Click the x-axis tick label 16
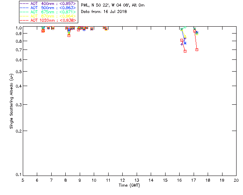 [x=180, y=181]
